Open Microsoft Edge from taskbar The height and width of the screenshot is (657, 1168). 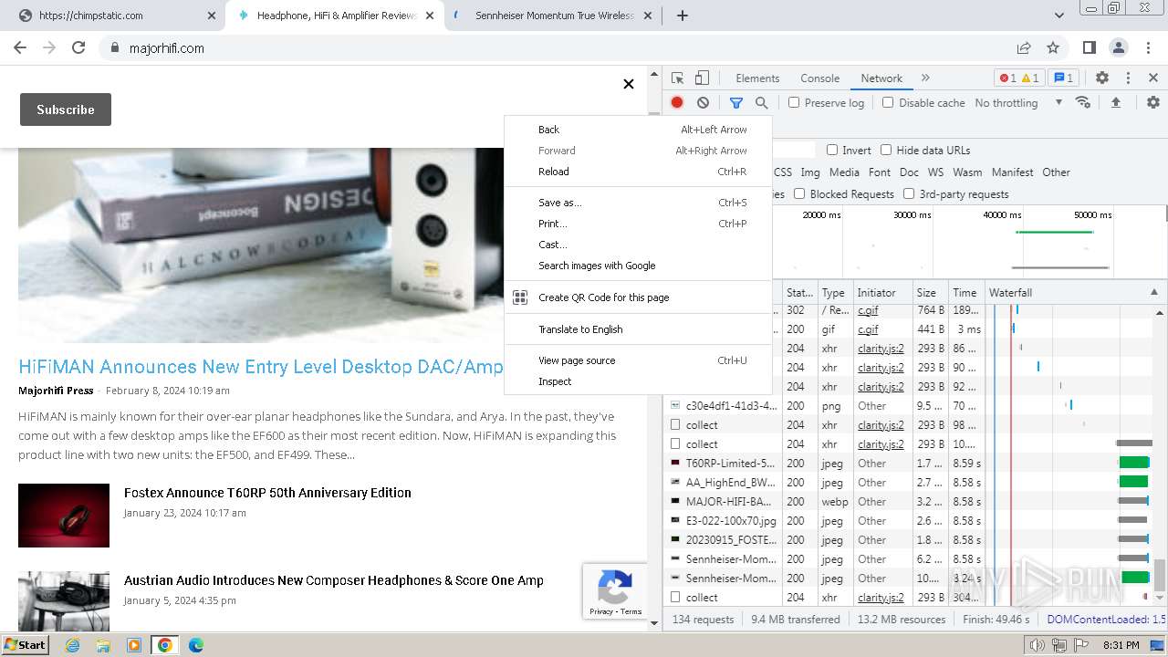195,645
